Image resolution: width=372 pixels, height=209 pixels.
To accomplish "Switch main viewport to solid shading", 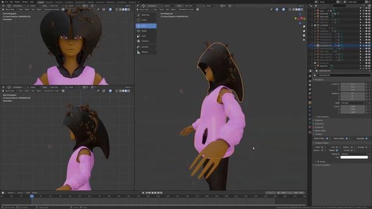I will click(x=296, y=9).
